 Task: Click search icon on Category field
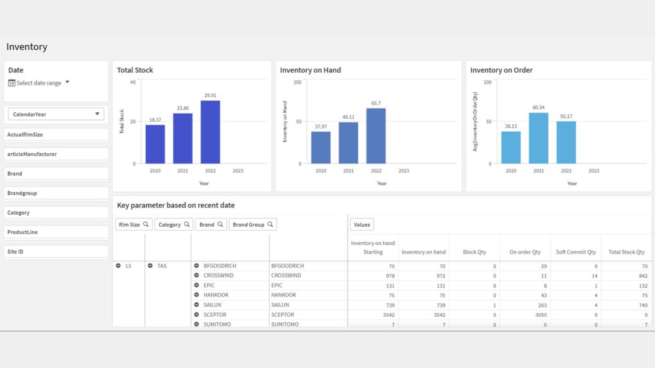click(187, 225)
